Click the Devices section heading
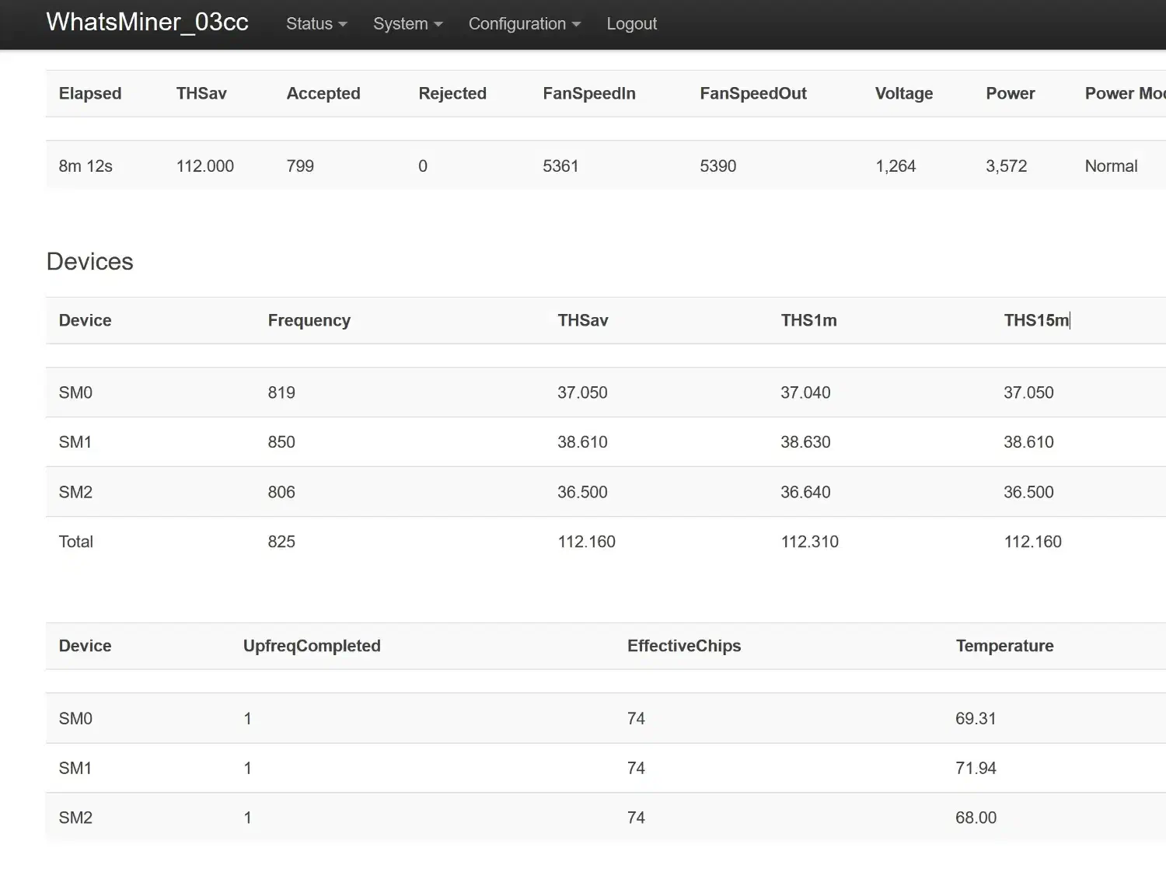 89,262
